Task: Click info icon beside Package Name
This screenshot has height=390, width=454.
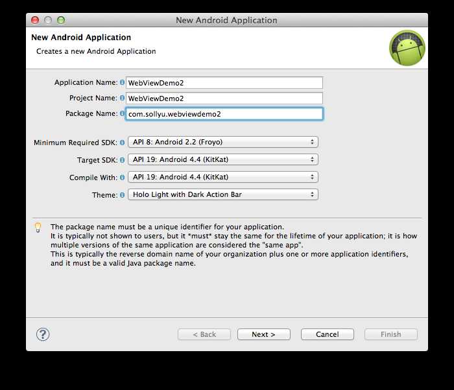Action: (122, 113)
